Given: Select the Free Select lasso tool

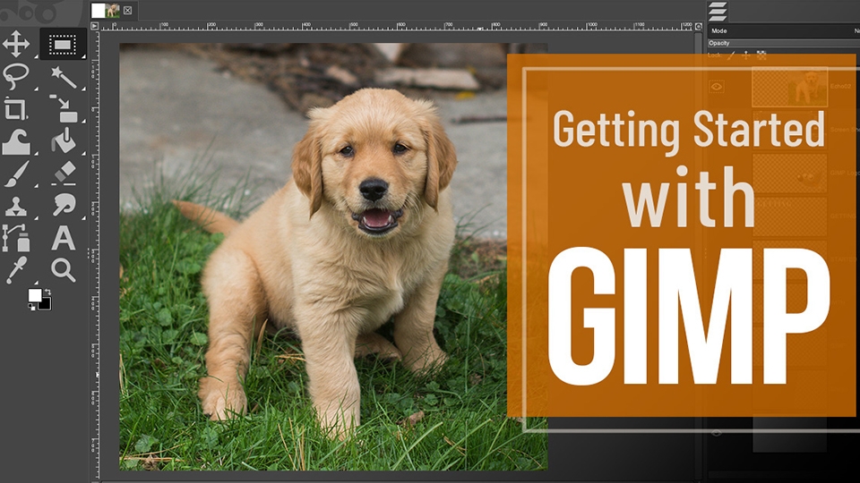Looking at the screenshot, I should [x=16, y=77].
